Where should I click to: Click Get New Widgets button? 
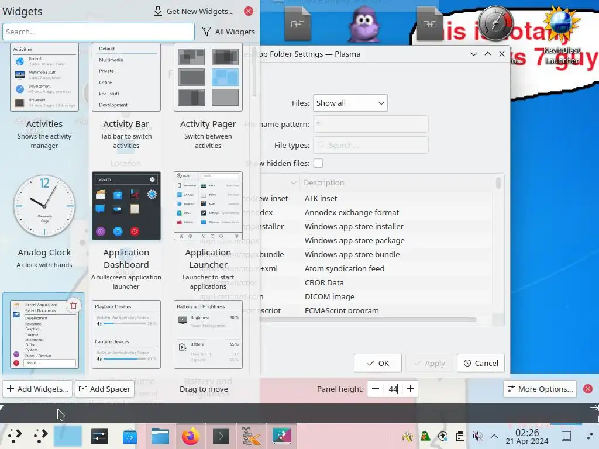(194, 11)
